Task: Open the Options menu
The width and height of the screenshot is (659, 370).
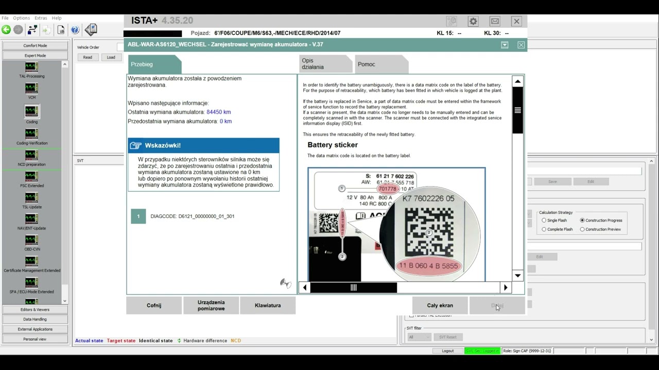Action: coord(22,18)
